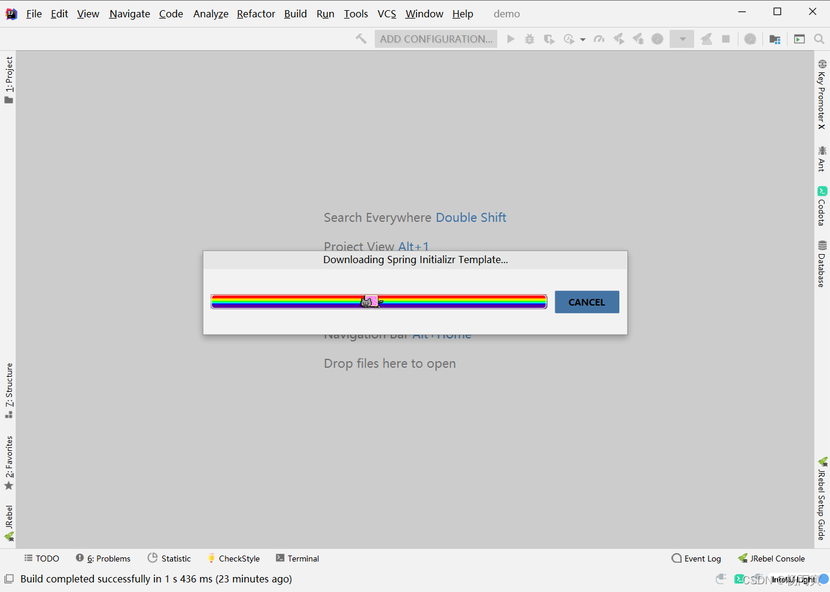Click the Build Project hammer icon
Viewport: 830px width, 592px height.
point(361,39)
